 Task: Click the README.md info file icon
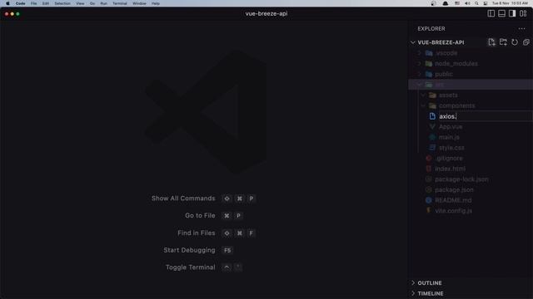pos(428,200)
